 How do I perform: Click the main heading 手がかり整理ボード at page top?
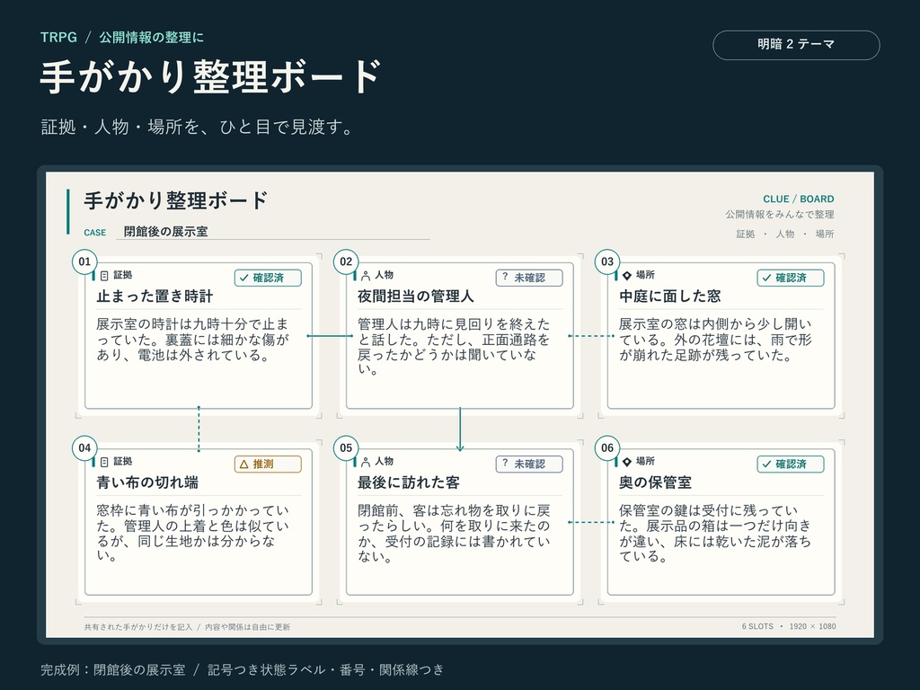tap(211, 77)
